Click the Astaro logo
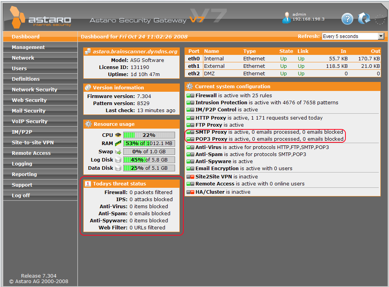 [40, 17]
